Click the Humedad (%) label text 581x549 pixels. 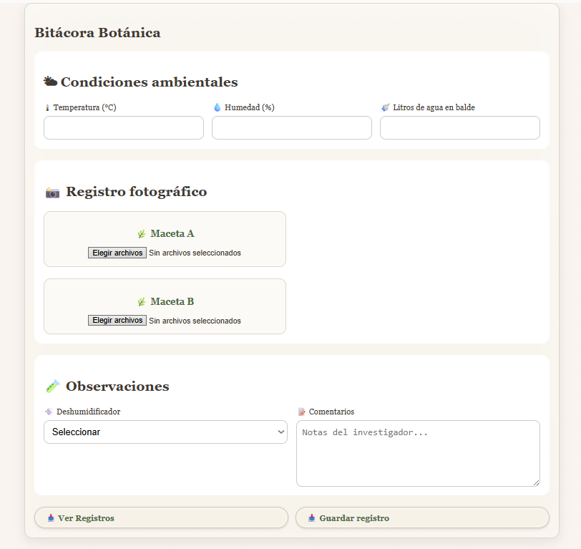pyautogui.click(x=250, y=107)
